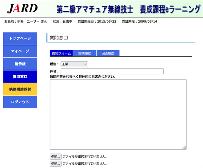Click the 件名 subject text field
The height and width of the screenshot is (168, 203).
(x=112, y=71)
